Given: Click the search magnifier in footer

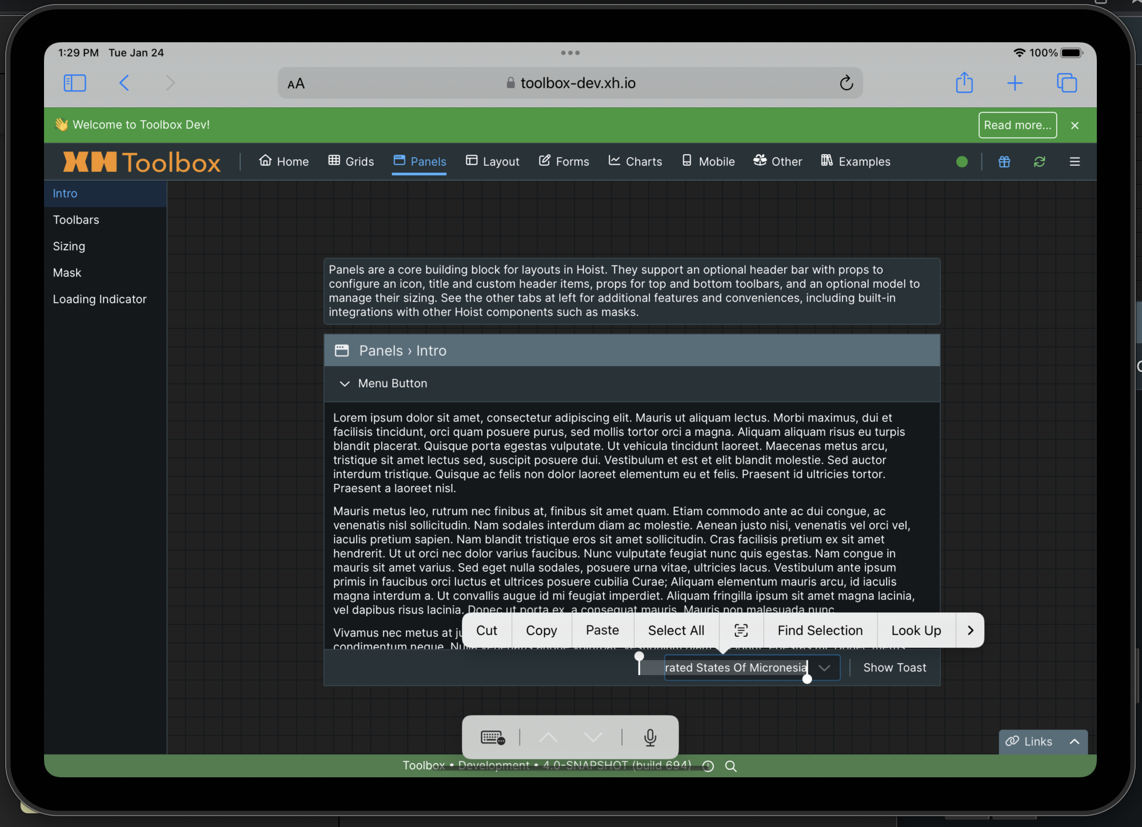Looking at the screenshot, I should click(730, 766).
